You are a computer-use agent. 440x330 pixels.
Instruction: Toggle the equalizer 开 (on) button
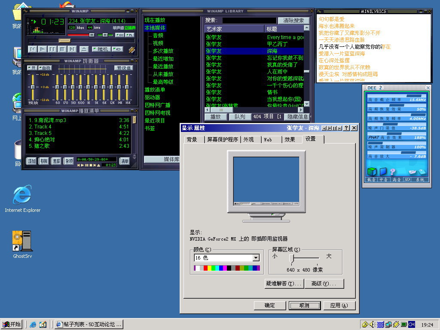pyautogui.click(x=32, y=67)
